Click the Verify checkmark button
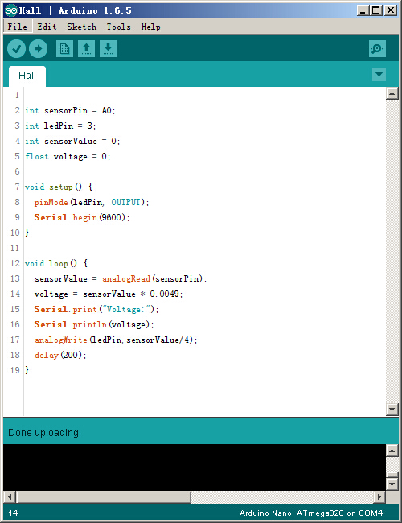402x523 pixels. 16,49
